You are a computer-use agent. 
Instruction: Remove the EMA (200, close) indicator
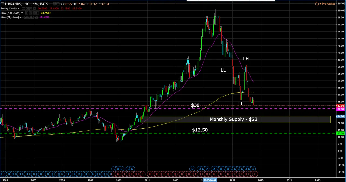point(38,13)
